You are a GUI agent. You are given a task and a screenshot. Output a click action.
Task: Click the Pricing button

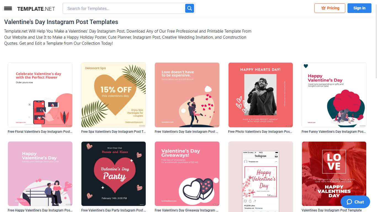pos(330,8)
